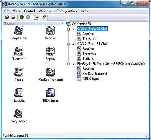Open the File menu
This screenshot has height=140, width=151.
pyautogui.click(x=7, y=11)
